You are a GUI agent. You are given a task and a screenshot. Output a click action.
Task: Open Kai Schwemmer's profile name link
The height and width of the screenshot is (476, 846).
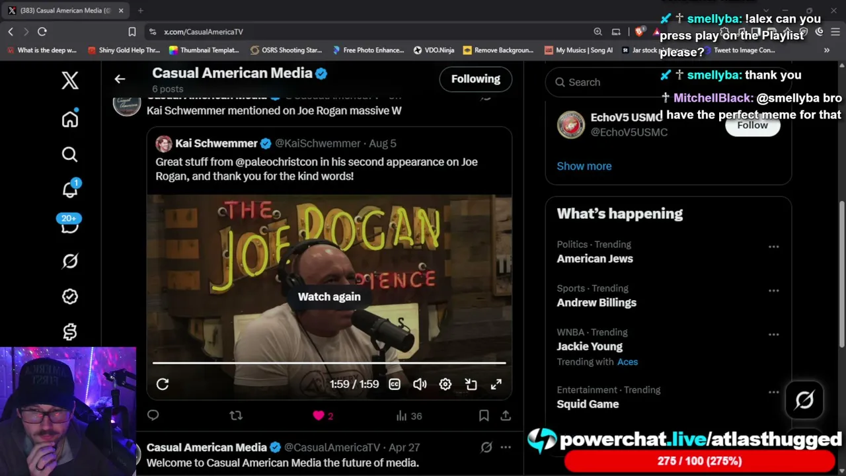tap(216, 143)
